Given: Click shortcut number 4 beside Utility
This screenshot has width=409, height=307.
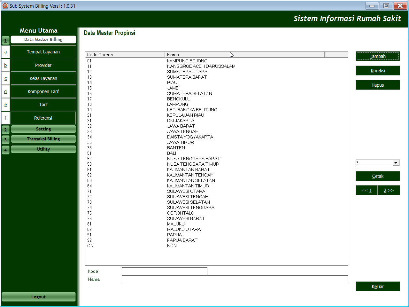Looking at the screenshot, I should (5, 150).
